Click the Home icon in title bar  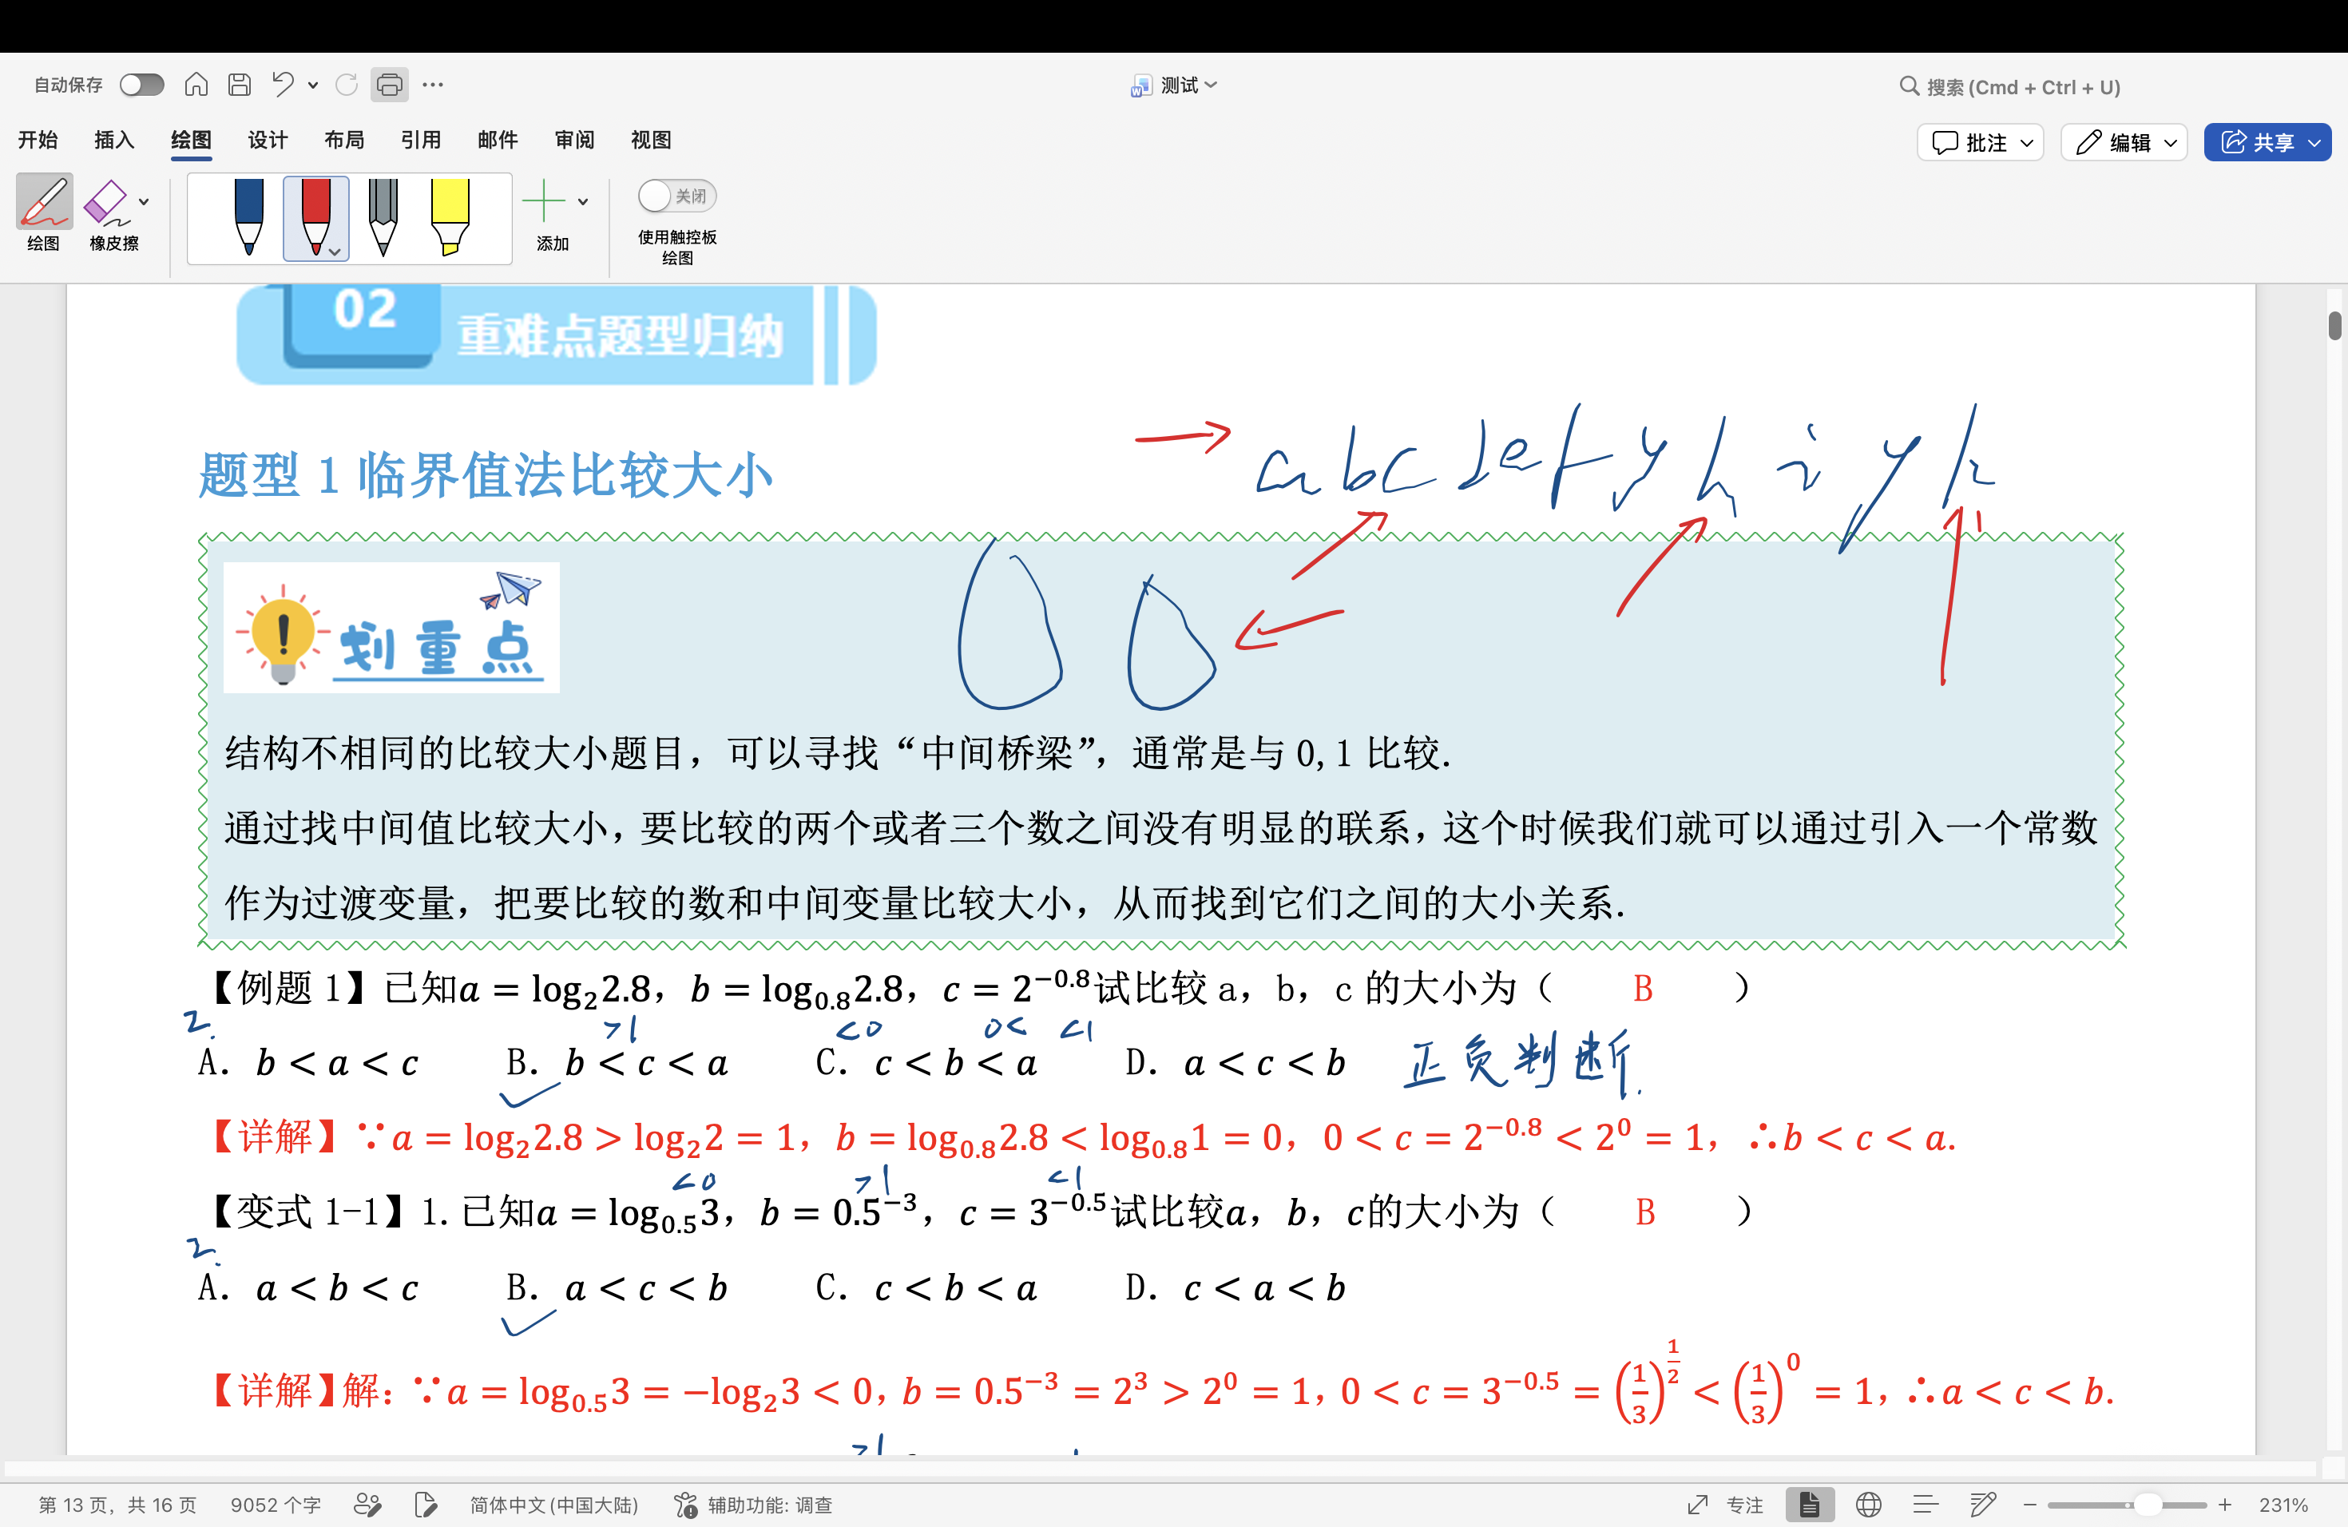tap(196, 85)
